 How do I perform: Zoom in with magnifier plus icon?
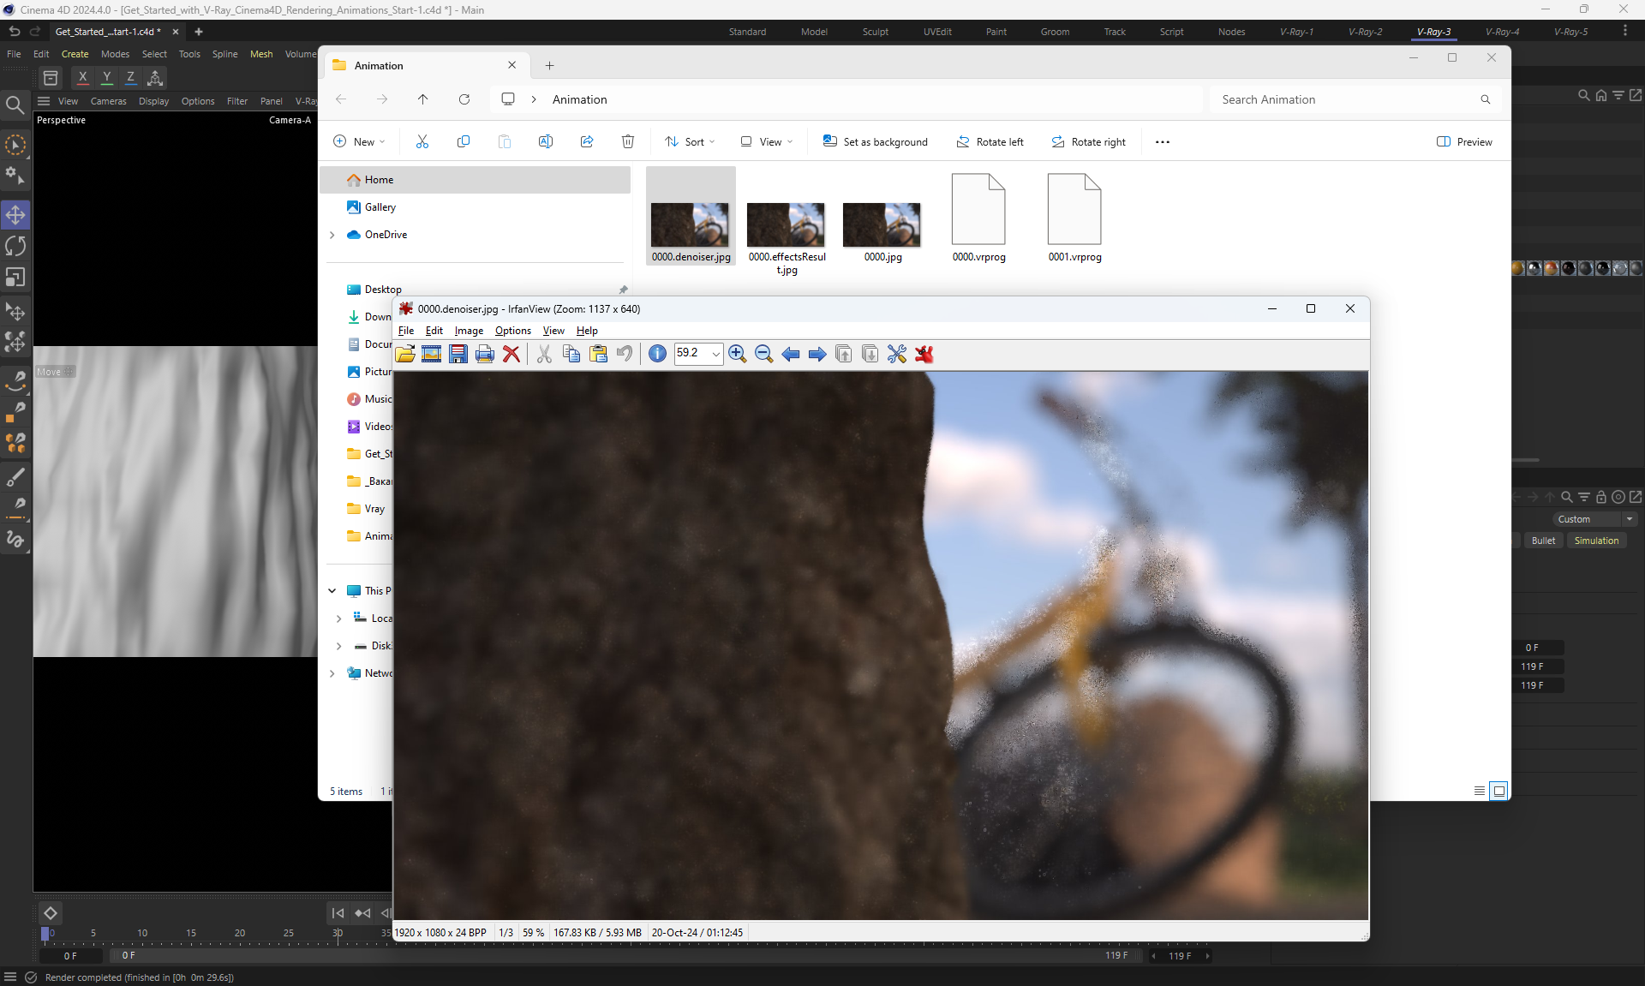[737, 354]
